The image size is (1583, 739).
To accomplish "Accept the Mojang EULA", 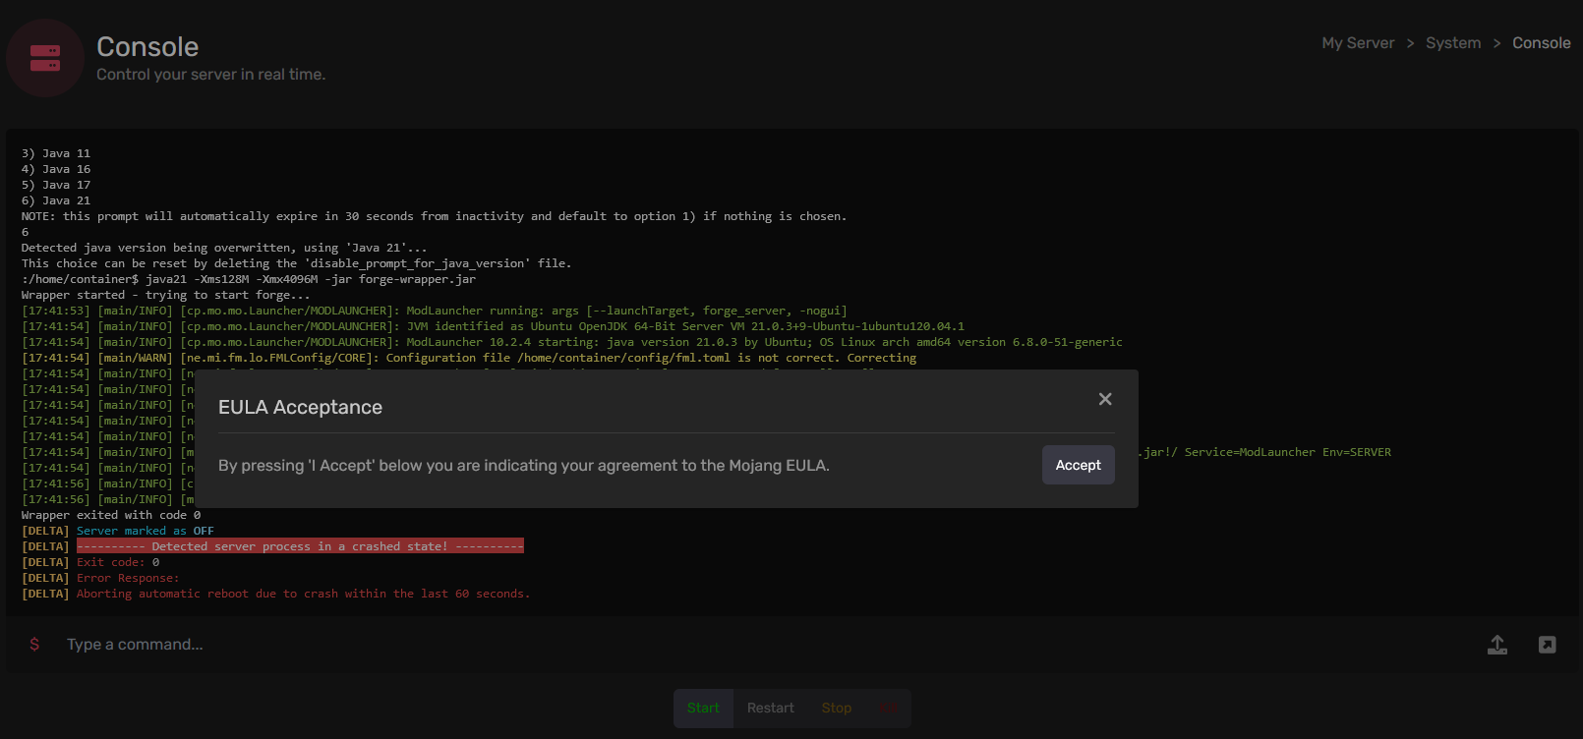I will [1078, 465].
